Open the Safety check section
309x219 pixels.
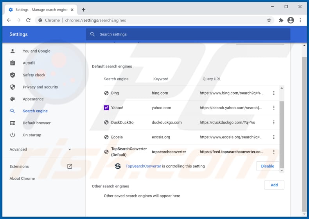coord(34,75)
